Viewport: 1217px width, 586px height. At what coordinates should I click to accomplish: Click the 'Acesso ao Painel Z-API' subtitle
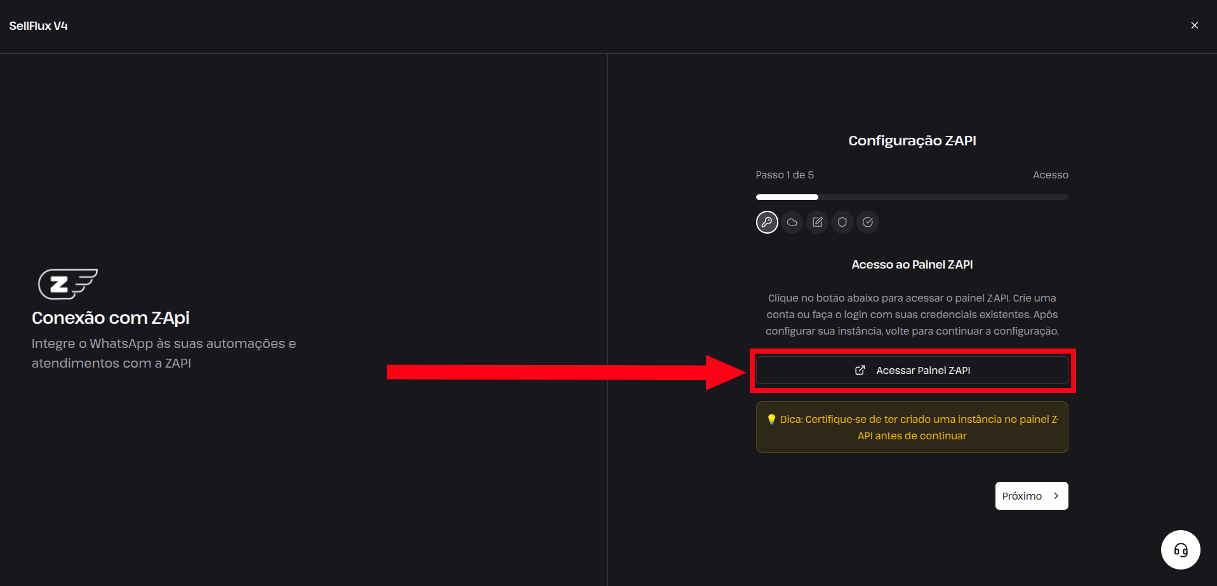tap(912, 265)
